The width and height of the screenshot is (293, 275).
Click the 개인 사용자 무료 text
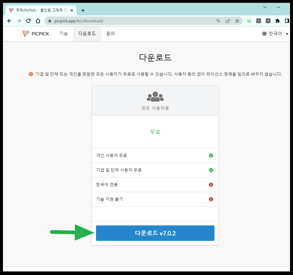click(x=111, y=155)
